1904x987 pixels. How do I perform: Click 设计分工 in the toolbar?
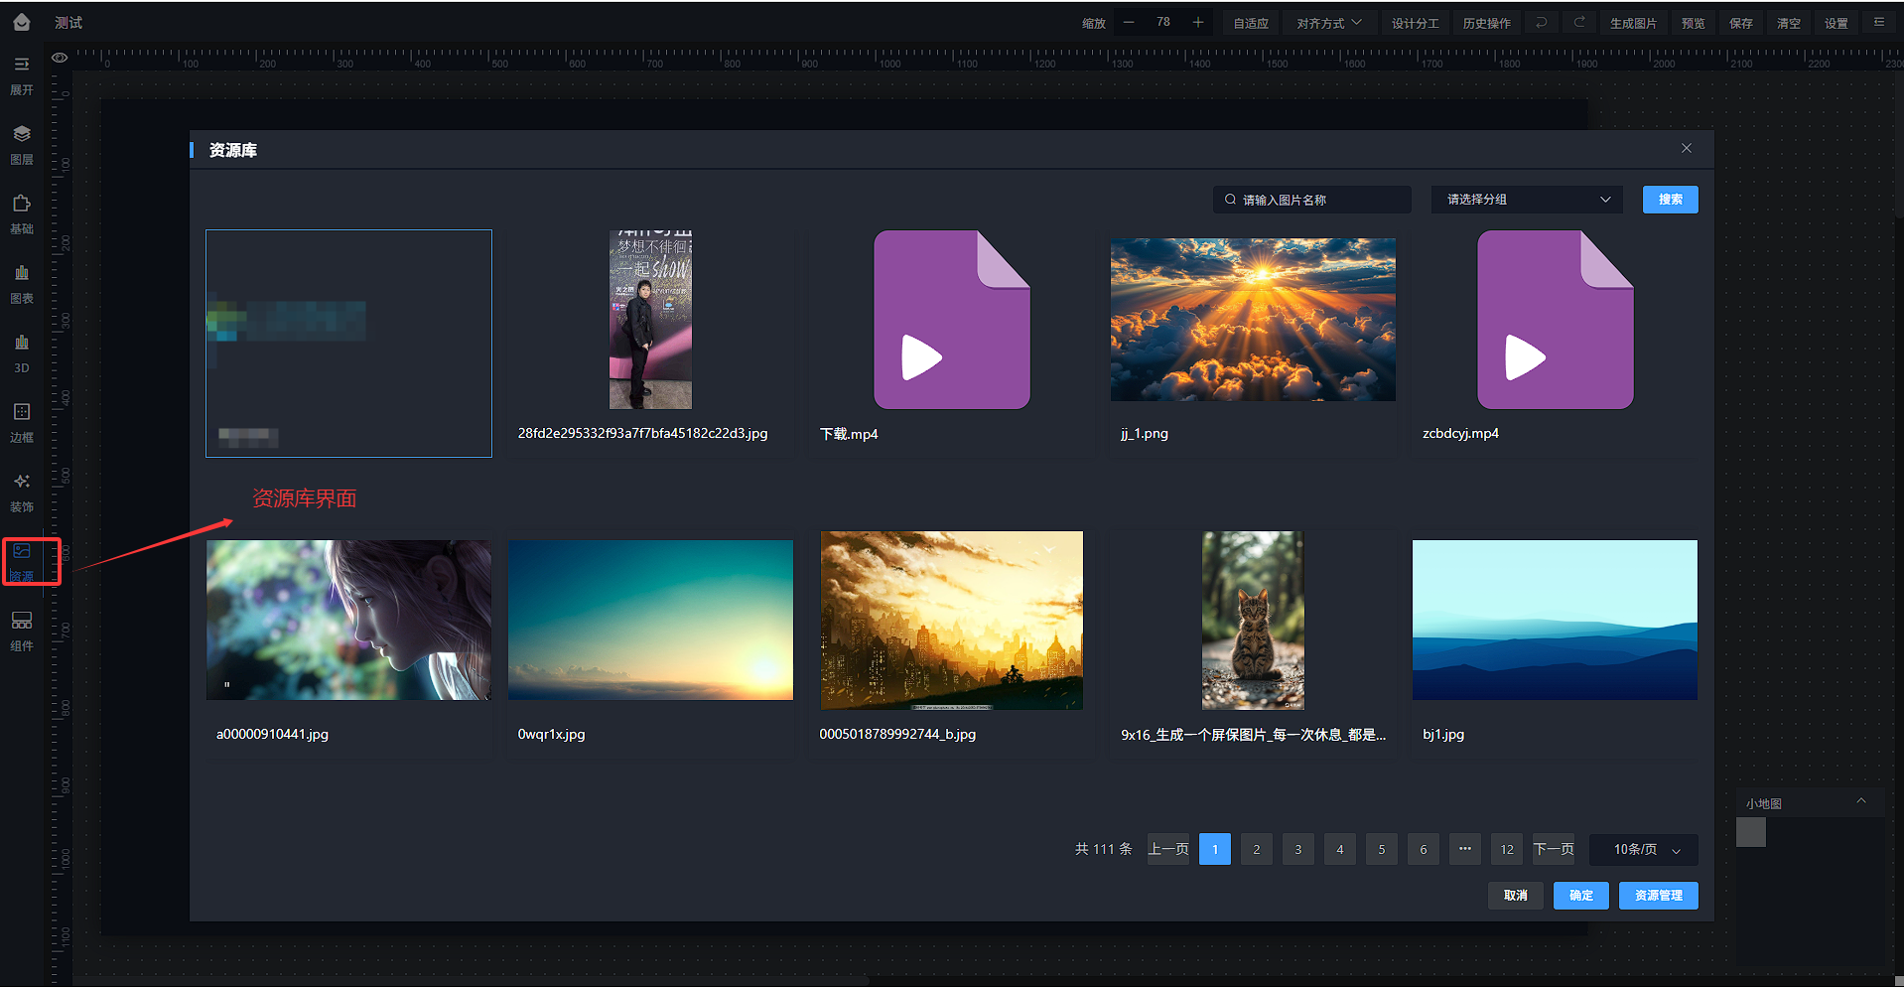pyautogui.click(x=1415, y=23)
